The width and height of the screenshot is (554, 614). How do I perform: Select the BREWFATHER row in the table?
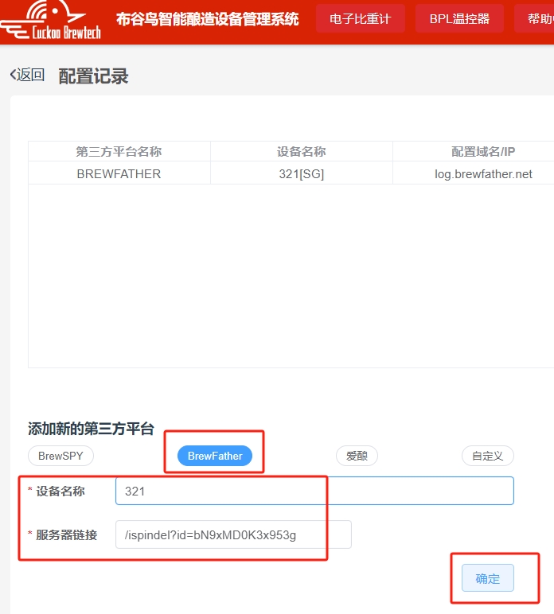click(119, 173)
